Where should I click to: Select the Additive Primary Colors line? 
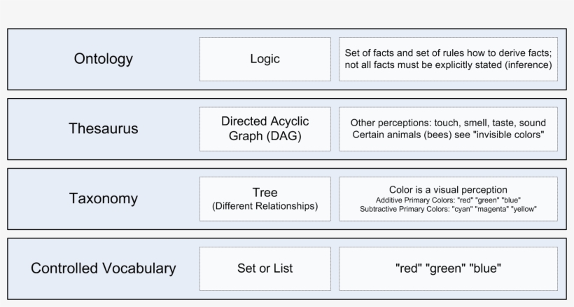tap(448, 200)
